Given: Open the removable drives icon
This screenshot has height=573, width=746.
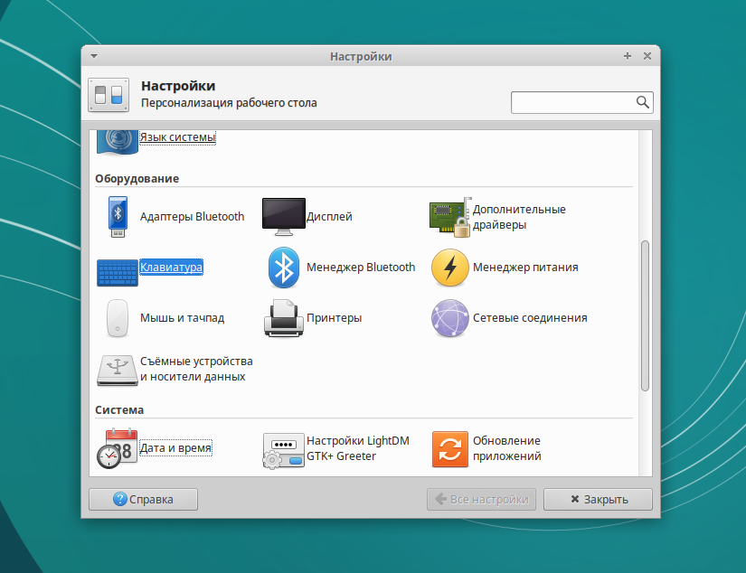Looking at the screenshot, I should (118, 370).
